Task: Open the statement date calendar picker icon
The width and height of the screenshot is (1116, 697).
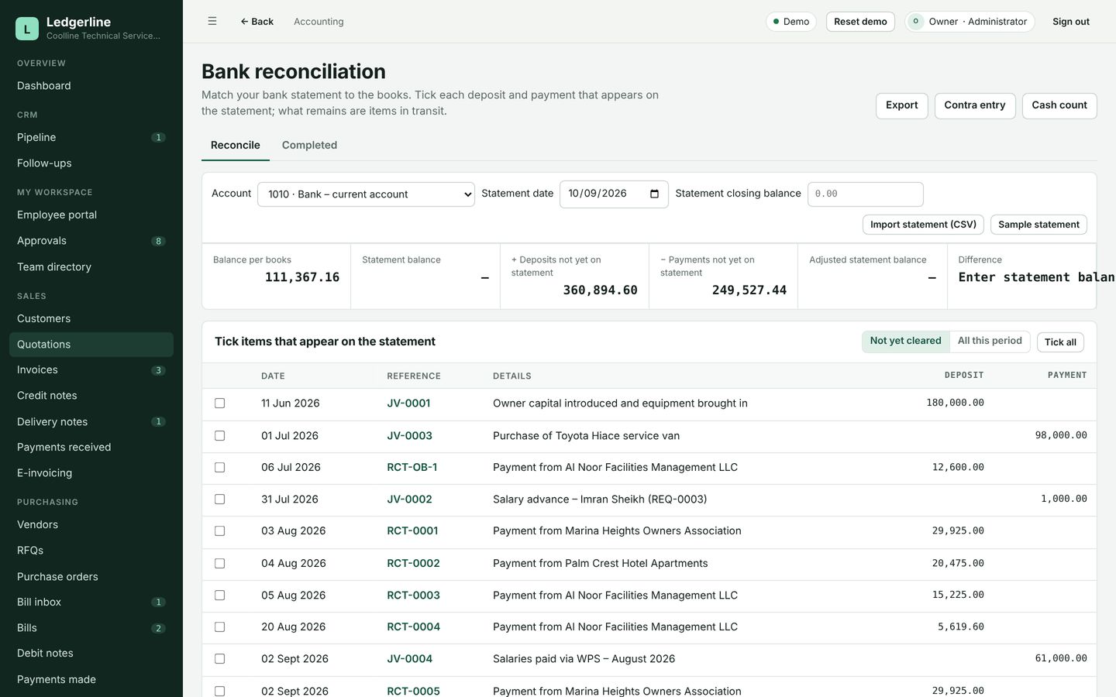Action: click(x=654, y=194)
